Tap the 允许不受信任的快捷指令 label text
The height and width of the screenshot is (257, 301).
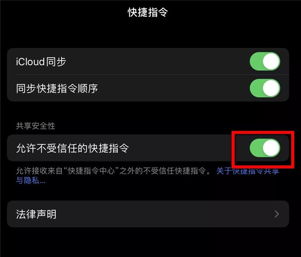(x=72, y=148)
